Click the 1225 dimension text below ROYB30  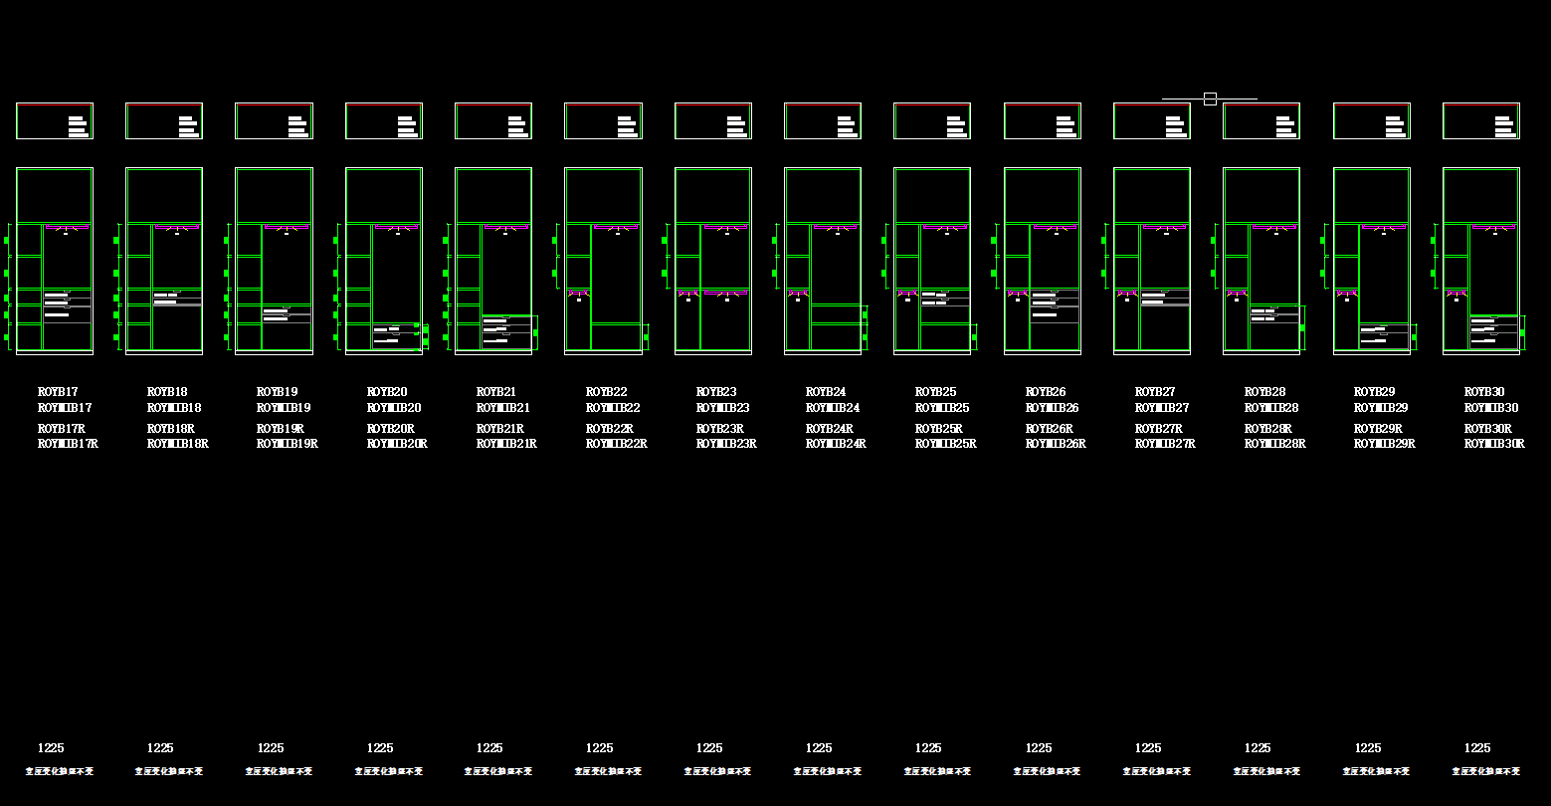(1477, 748)
